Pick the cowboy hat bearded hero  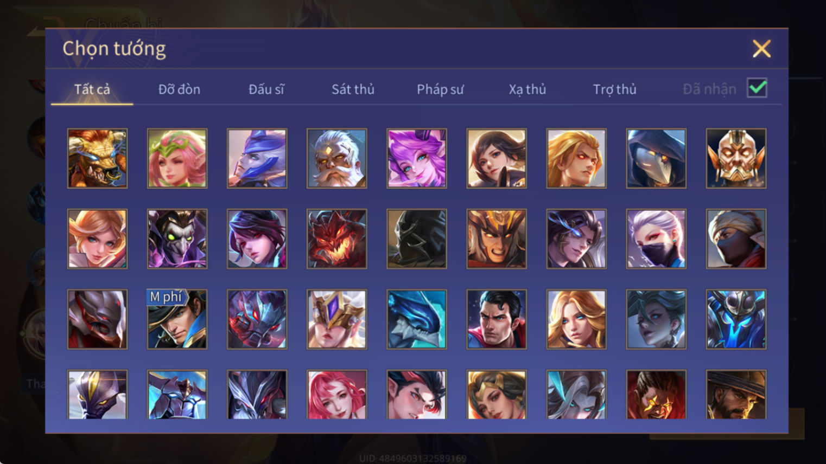(736, 395)
